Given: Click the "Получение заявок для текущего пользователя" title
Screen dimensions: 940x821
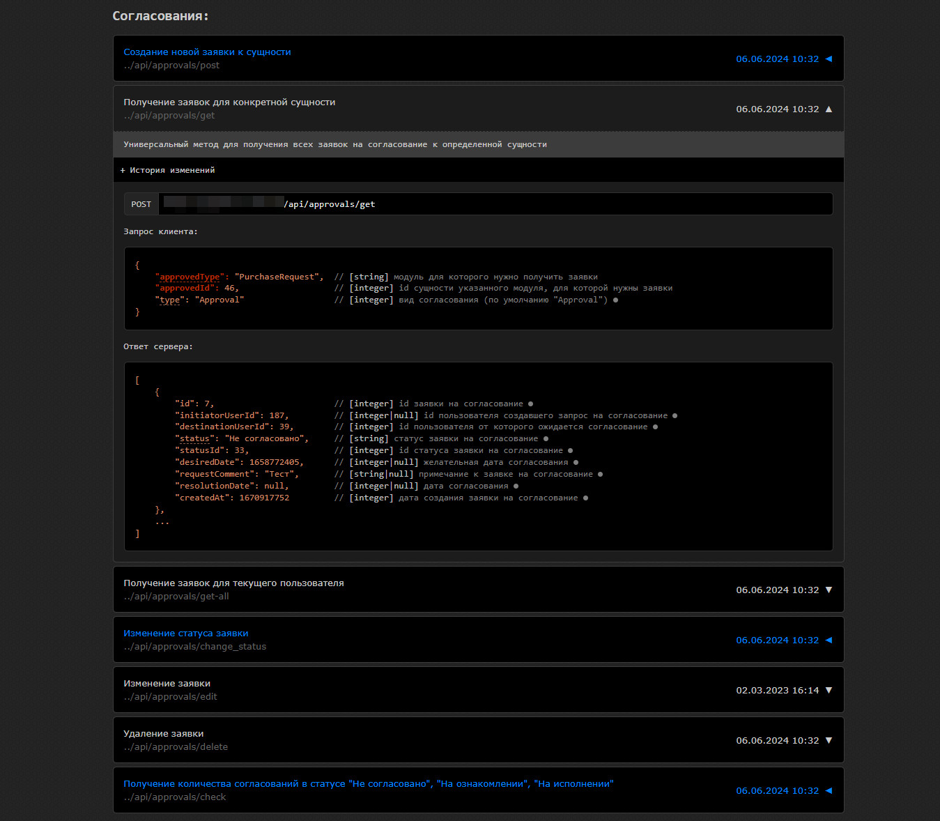Looking at the screenshot, I should (x=233, y=583).
